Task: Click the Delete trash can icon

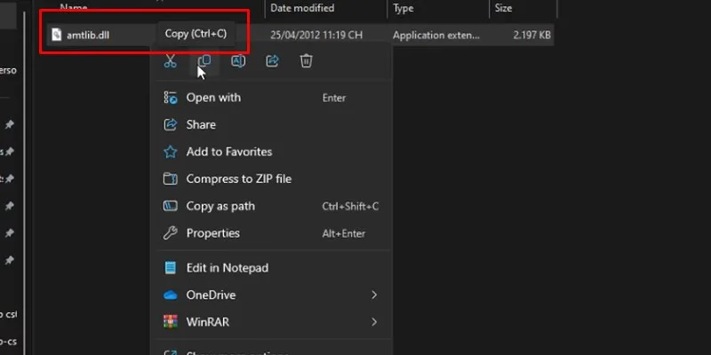Action: tap(306, 61)
